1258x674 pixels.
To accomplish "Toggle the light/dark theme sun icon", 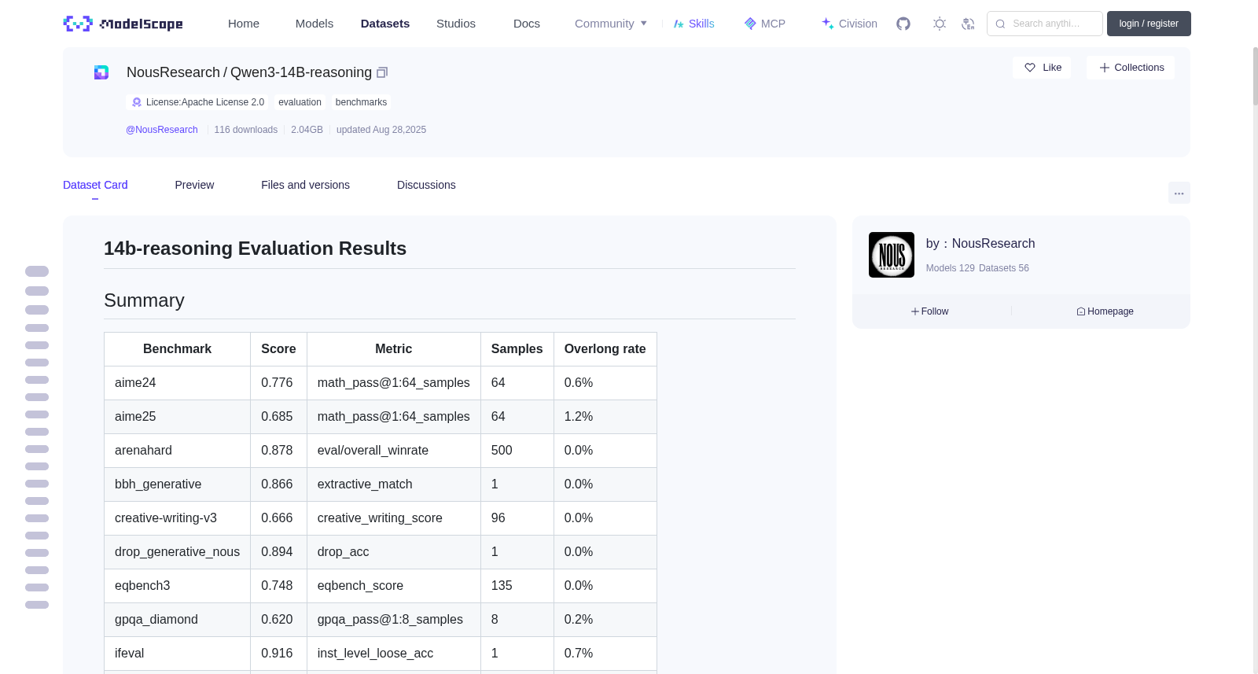I will pos(940,24).
